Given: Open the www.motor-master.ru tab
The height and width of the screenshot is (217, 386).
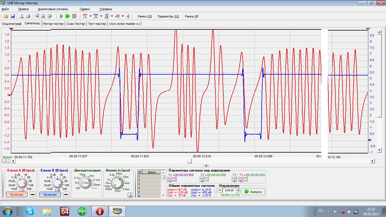Looking at the screenshot, I should [x=124, y=24].
